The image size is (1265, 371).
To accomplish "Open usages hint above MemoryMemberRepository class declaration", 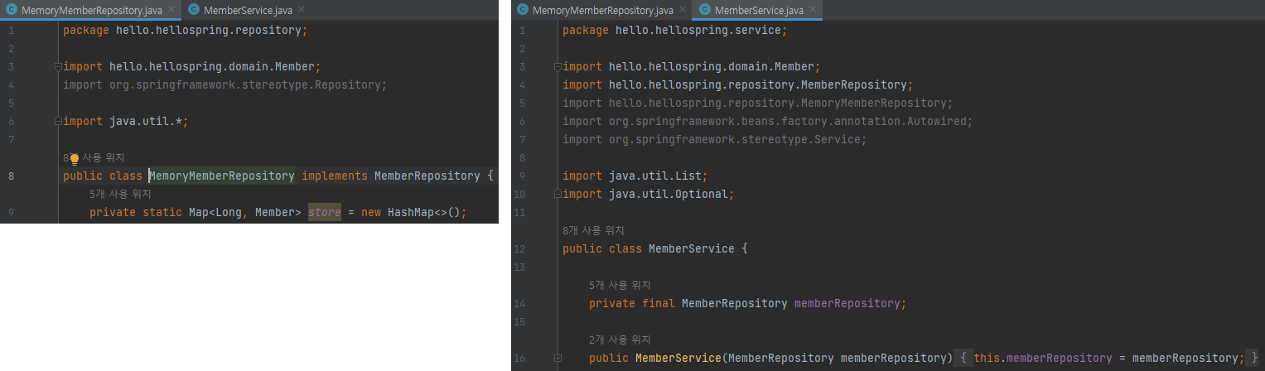I will (94, 157).
